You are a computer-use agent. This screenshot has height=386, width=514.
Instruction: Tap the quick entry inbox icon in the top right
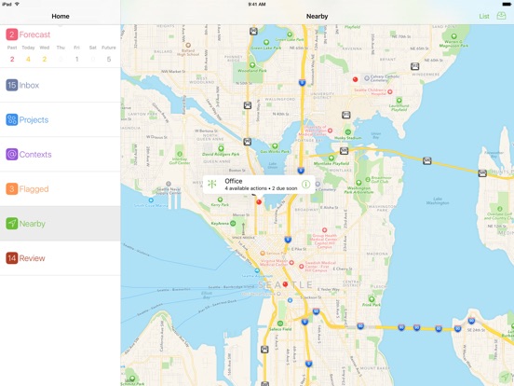[x=501, y=16]
